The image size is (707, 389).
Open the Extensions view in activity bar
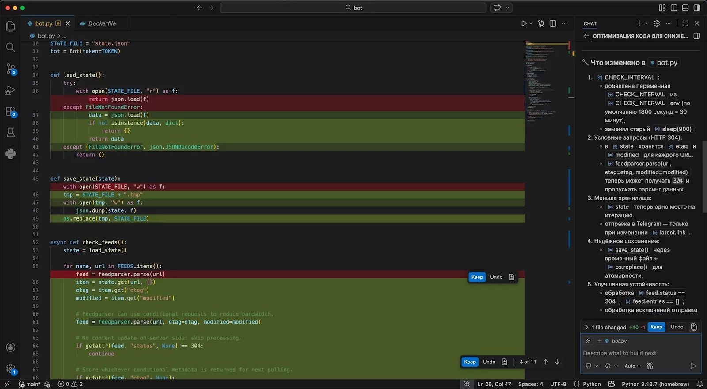[11, 111]
